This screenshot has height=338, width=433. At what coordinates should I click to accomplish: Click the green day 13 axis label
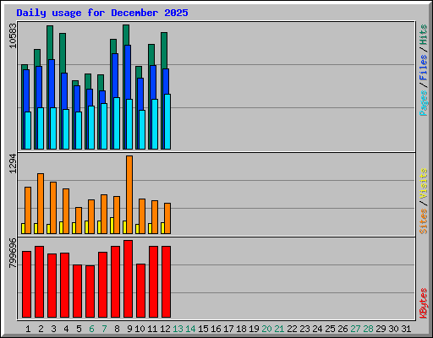click(x=178, y=329)
